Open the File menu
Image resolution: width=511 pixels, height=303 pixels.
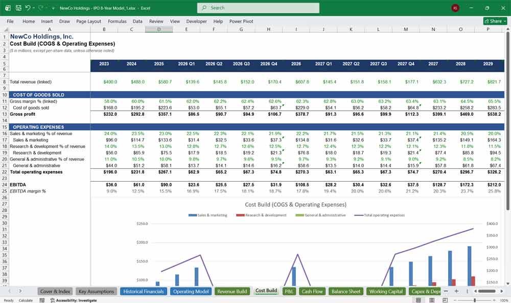pyautogui.click(x=10, y=21)
